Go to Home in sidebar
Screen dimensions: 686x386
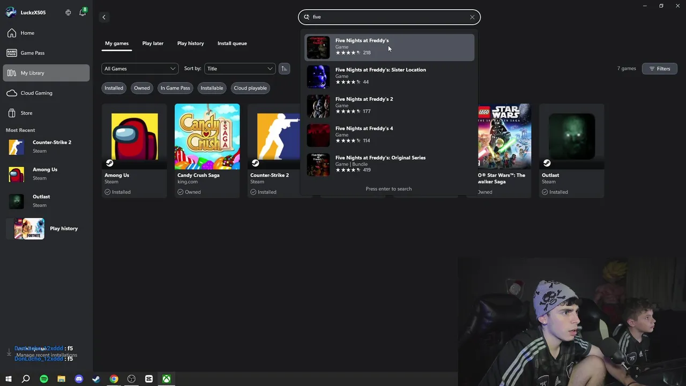46,33
